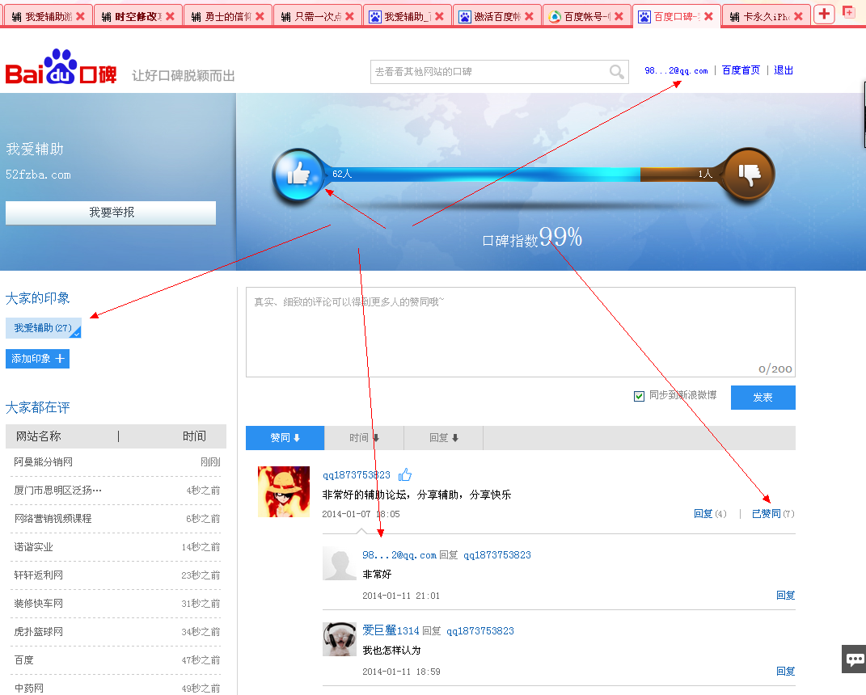Viewport: 866px width, 695px height.
Task: Click the brown disapproval portion of vote bar
Action: 681,175
